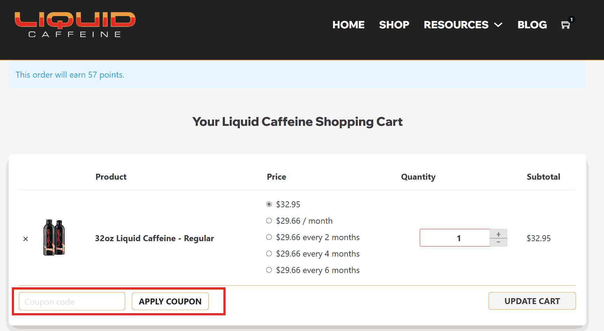This screenshot has width=604, height=331.
Task: Open the Shop page
Action: (x=394, y=25)
